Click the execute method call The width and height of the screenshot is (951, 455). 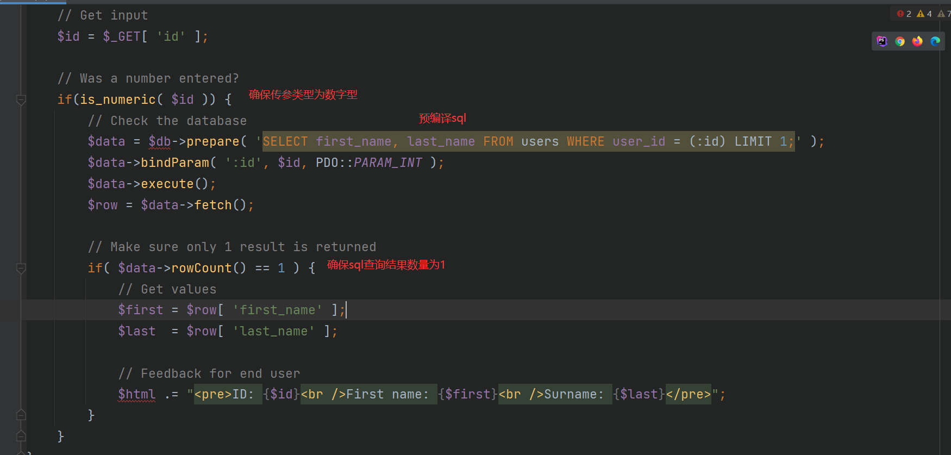tap(167, 184)
